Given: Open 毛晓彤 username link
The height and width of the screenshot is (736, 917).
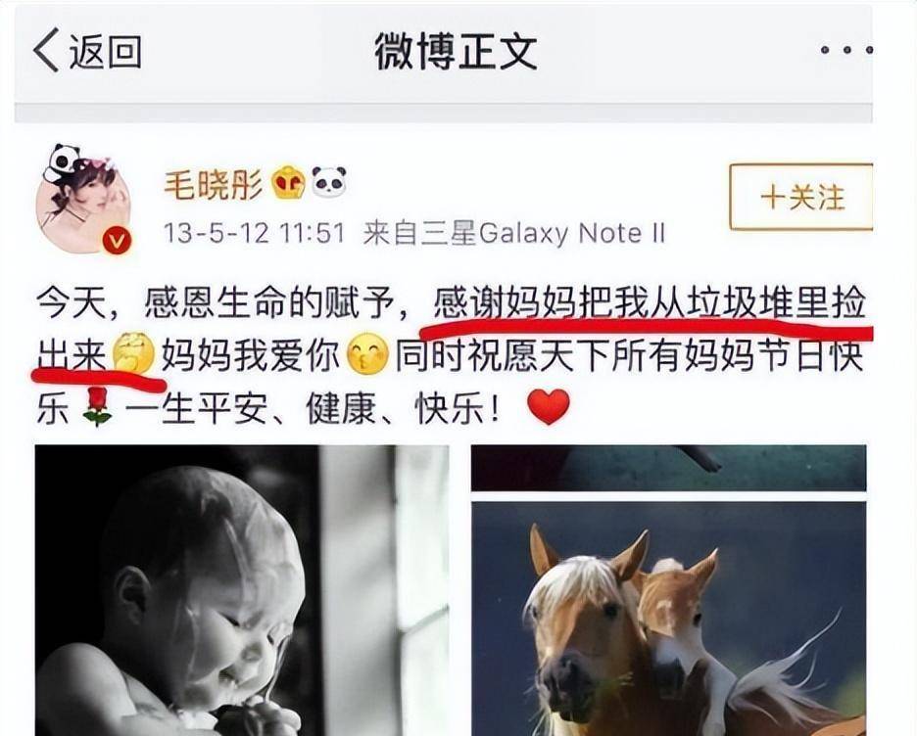Looking at the screenshot, I should coord(214,185).
